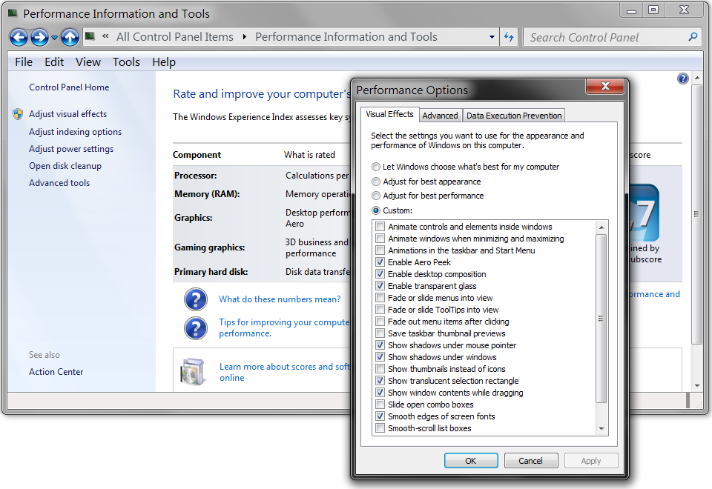
Task: Open Control Panel Home link
Action: click(69, 87)
